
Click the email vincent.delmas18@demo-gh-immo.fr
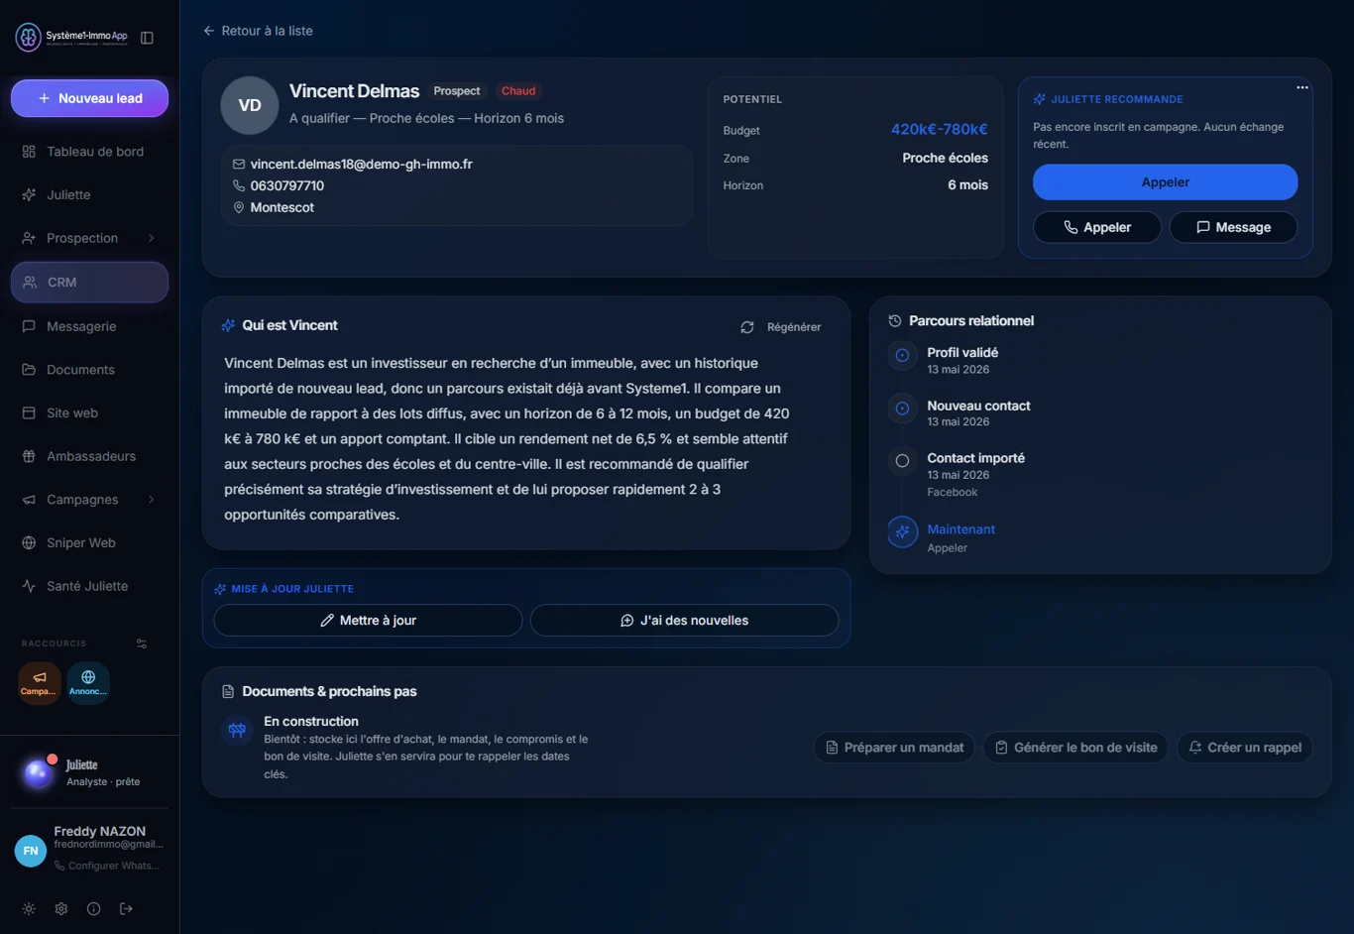[362, 165]
